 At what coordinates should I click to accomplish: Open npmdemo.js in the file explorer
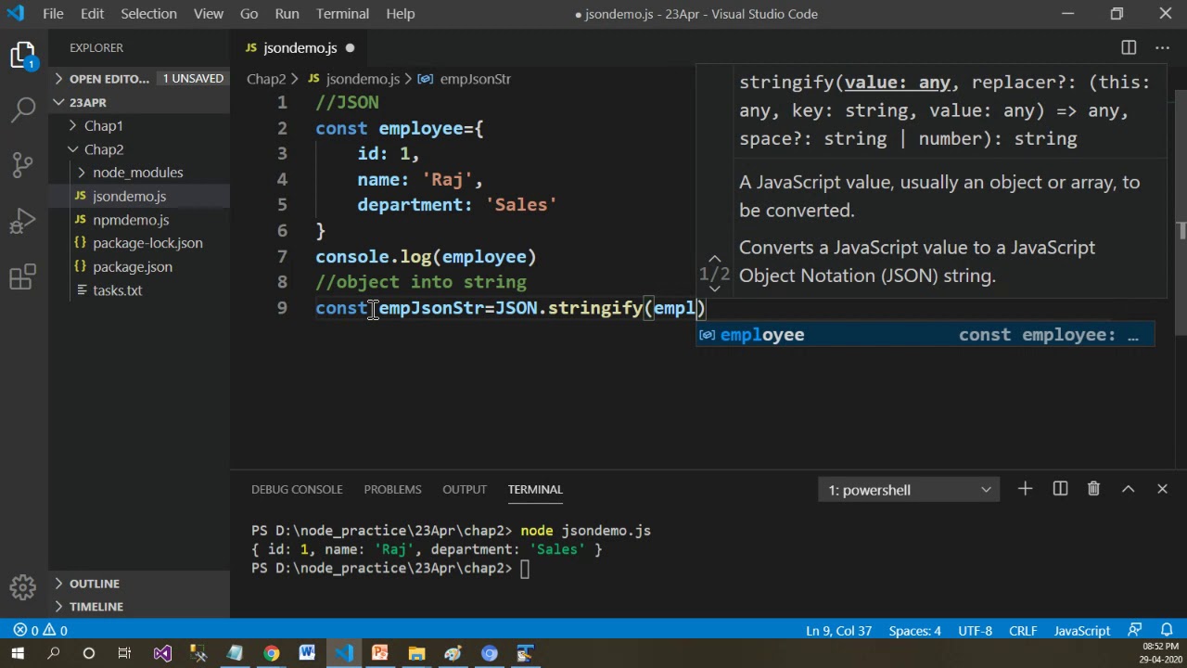(139, 220)
